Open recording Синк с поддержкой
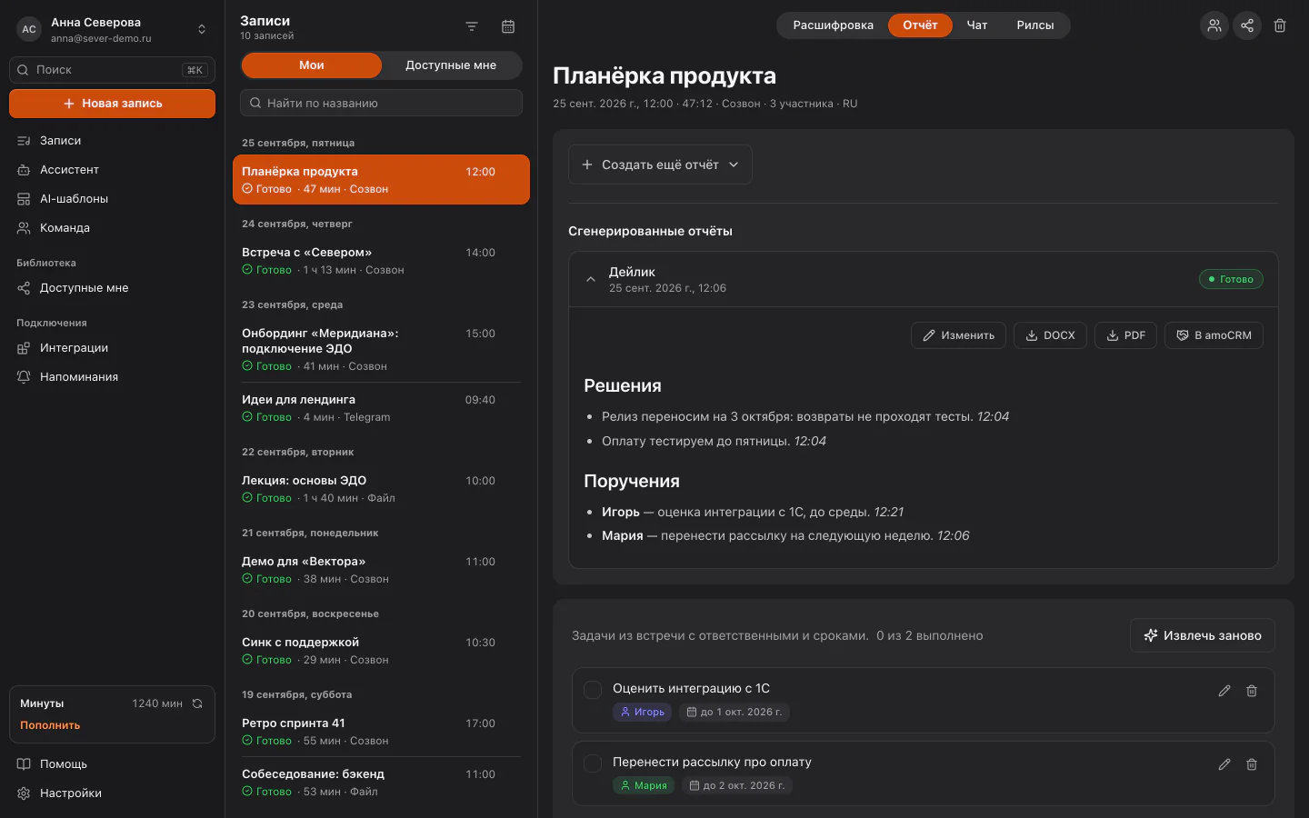Image resolution: width=1309 pixels, height=818 pixels. tap(381, 651)
